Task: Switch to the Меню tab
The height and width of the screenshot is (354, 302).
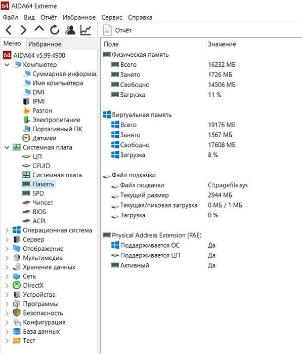Action: coord(12,44)
